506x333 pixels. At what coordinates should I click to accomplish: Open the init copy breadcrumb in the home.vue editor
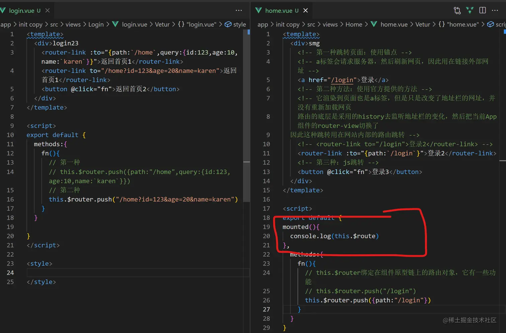(x=287, y=24)
